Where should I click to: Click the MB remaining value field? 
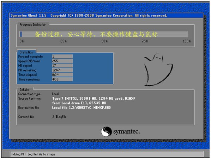[x=62, y=70]
